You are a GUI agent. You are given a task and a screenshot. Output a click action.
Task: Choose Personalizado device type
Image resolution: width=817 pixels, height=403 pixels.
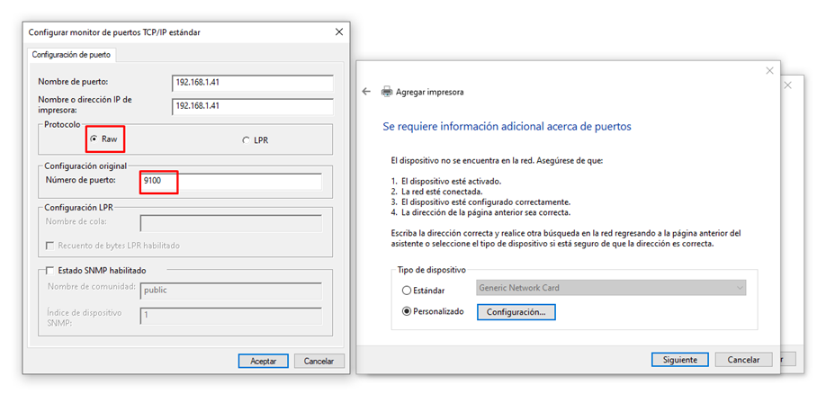click(x=407, y=311)
